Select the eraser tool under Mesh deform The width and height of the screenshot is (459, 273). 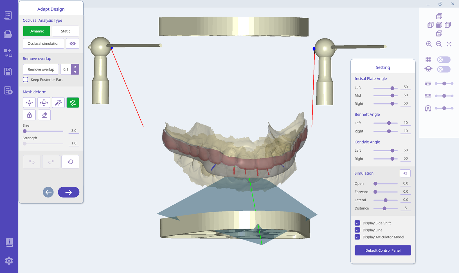(44, 115)
